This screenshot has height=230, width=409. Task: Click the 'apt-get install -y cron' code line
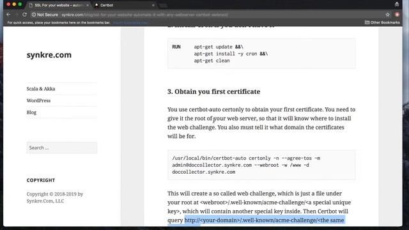(x=231, y=54)
